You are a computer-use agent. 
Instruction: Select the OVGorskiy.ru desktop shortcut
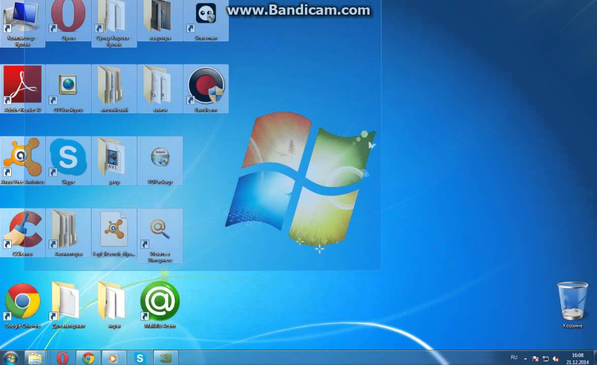[68, 89]
